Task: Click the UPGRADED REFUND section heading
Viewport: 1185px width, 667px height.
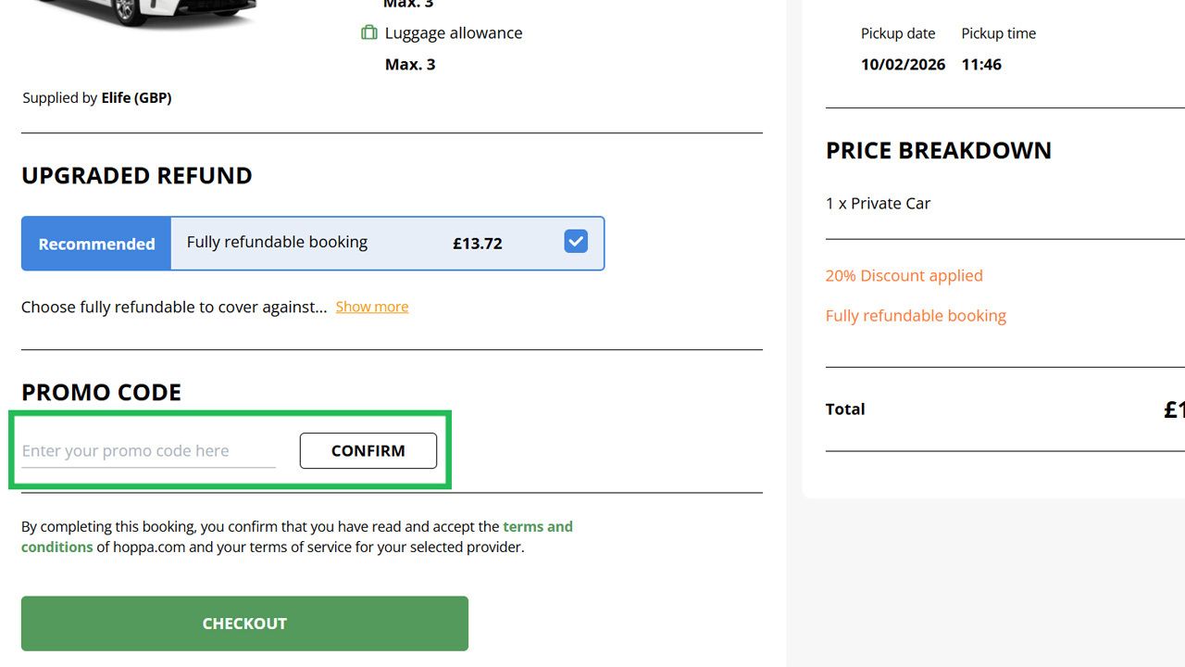Action: pyautogui.click(x=137, y=175)
